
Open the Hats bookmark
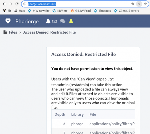click(20, 11)
